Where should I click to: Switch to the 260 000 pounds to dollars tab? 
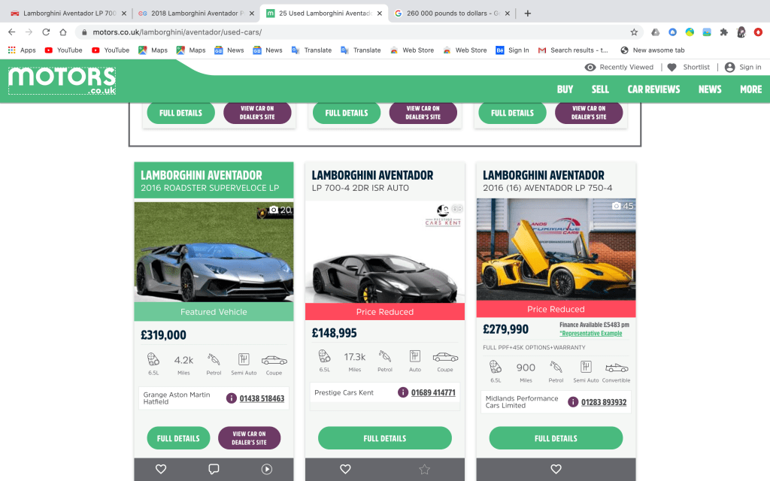point(447,14)
